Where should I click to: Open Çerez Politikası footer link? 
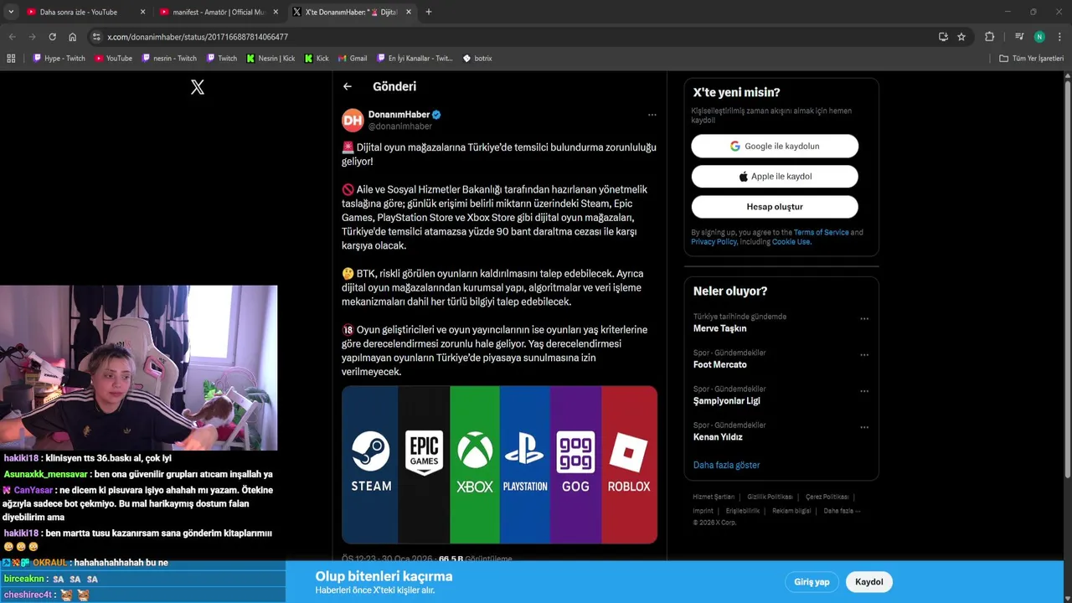[827, 497]
